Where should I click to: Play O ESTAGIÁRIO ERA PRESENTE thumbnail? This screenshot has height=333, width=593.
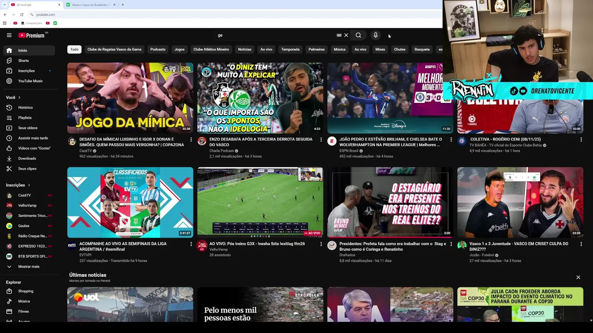point(390,203)
